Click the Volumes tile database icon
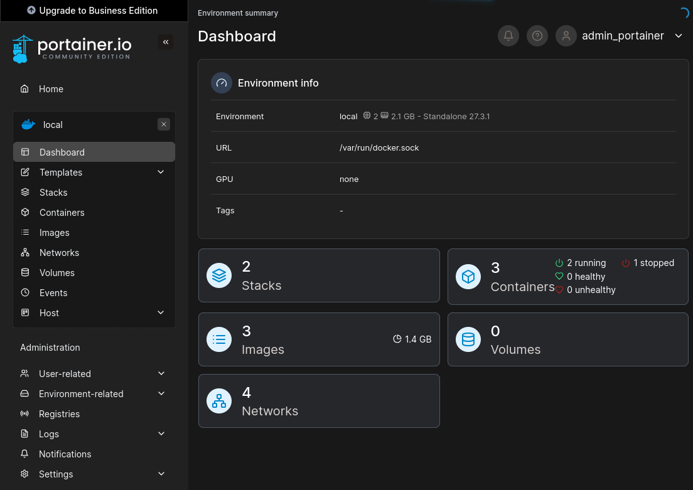The width and height of the screenshot is (693, 490). coord(468,339)
